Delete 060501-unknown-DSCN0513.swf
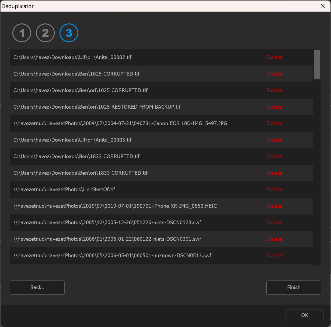The image size is (331, 327). (274, 256)
